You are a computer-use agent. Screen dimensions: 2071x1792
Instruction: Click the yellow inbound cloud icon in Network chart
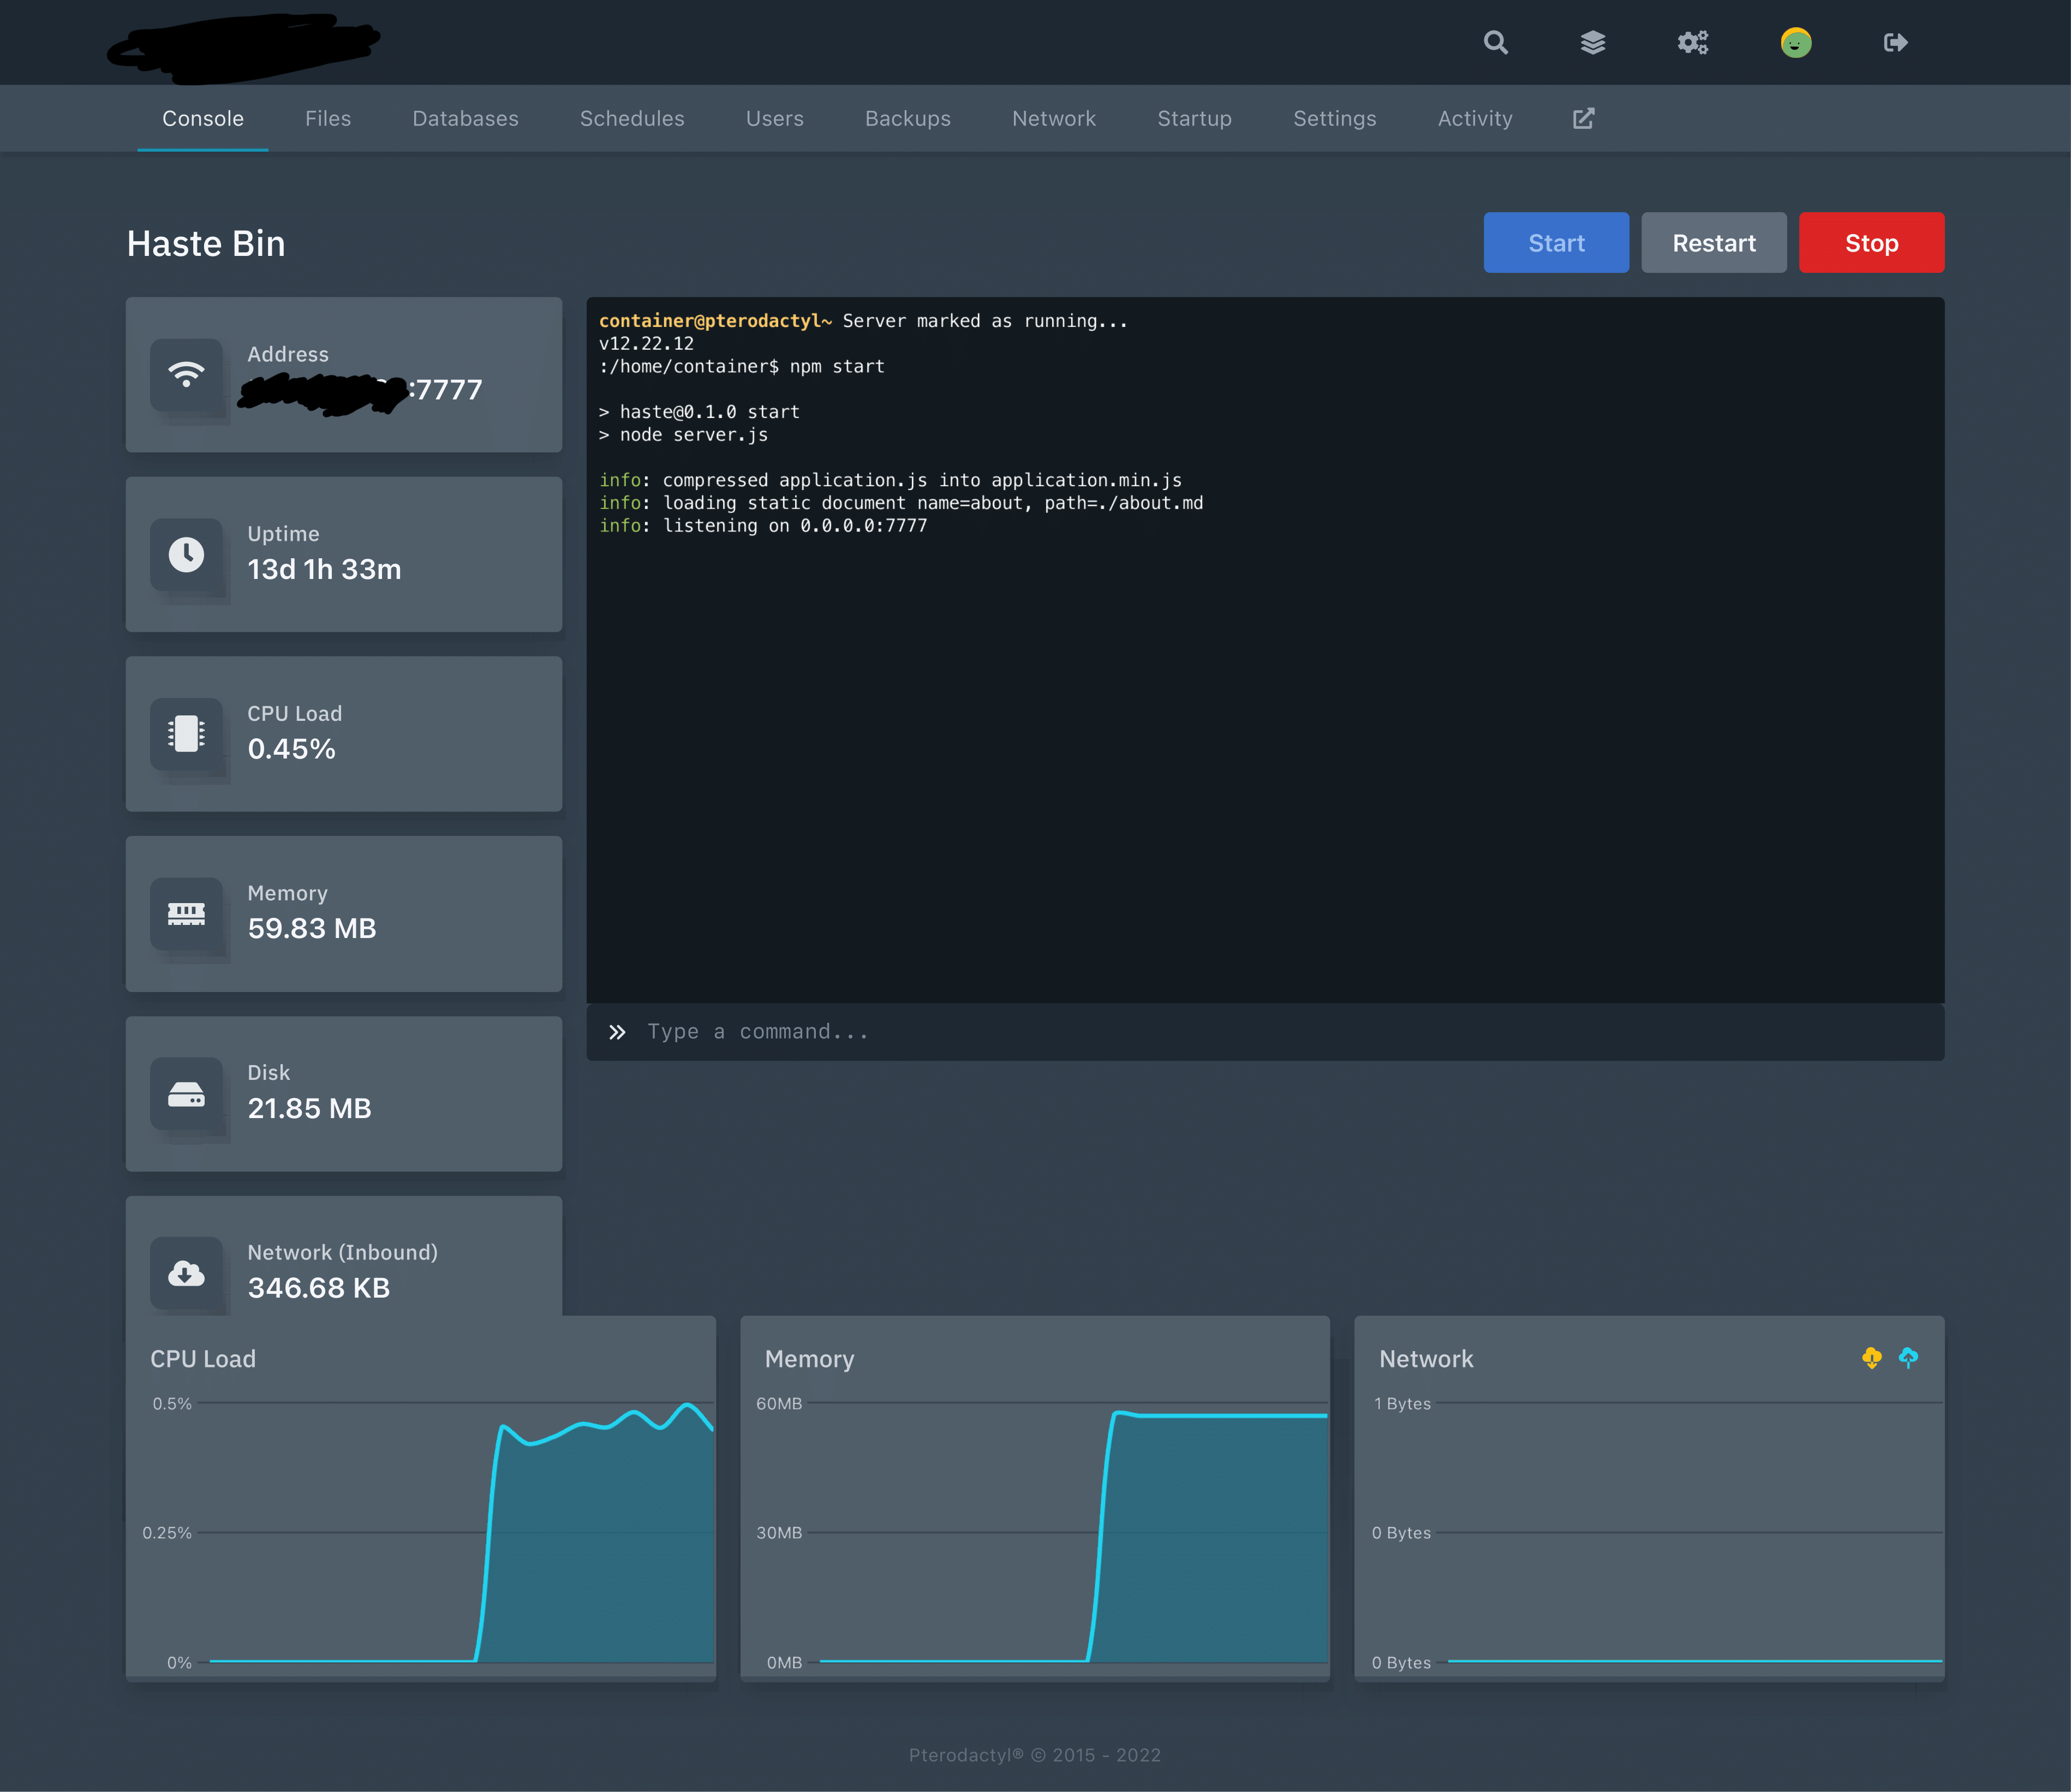[x=1872, y=1358]
